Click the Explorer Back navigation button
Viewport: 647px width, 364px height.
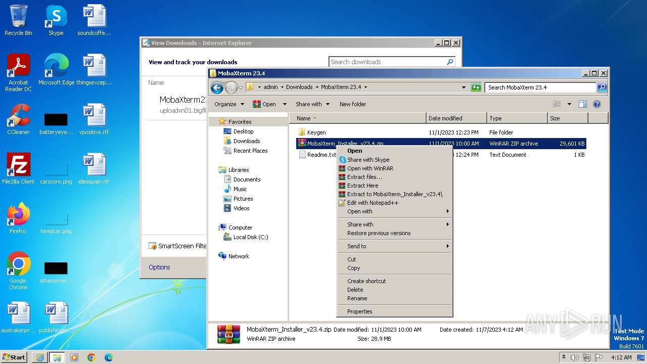217,87
